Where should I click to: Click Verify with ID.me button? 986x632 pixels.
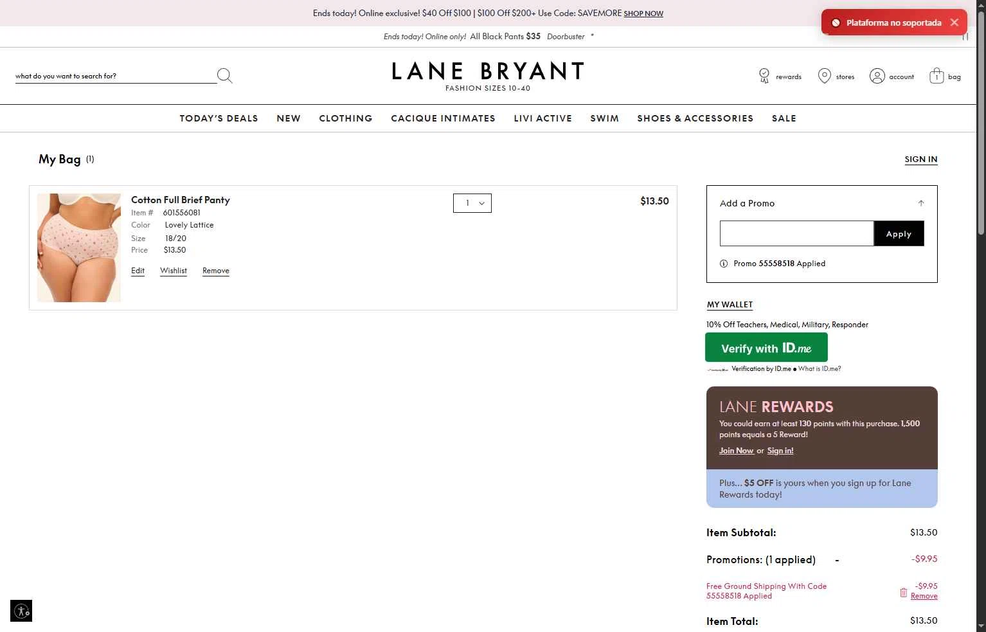click(766, 348)
